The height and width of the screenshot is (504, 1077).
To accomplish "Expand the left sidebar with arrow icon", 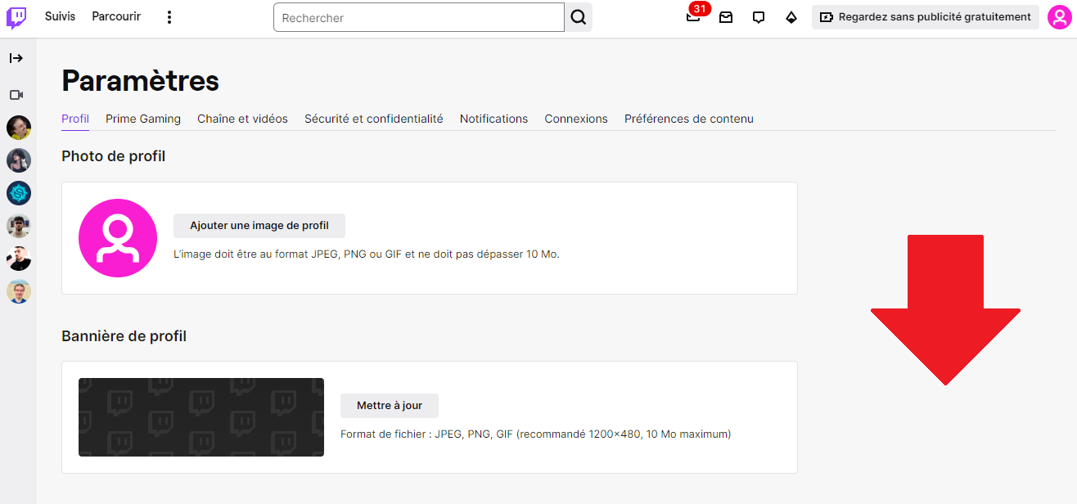I will point(16,58).
